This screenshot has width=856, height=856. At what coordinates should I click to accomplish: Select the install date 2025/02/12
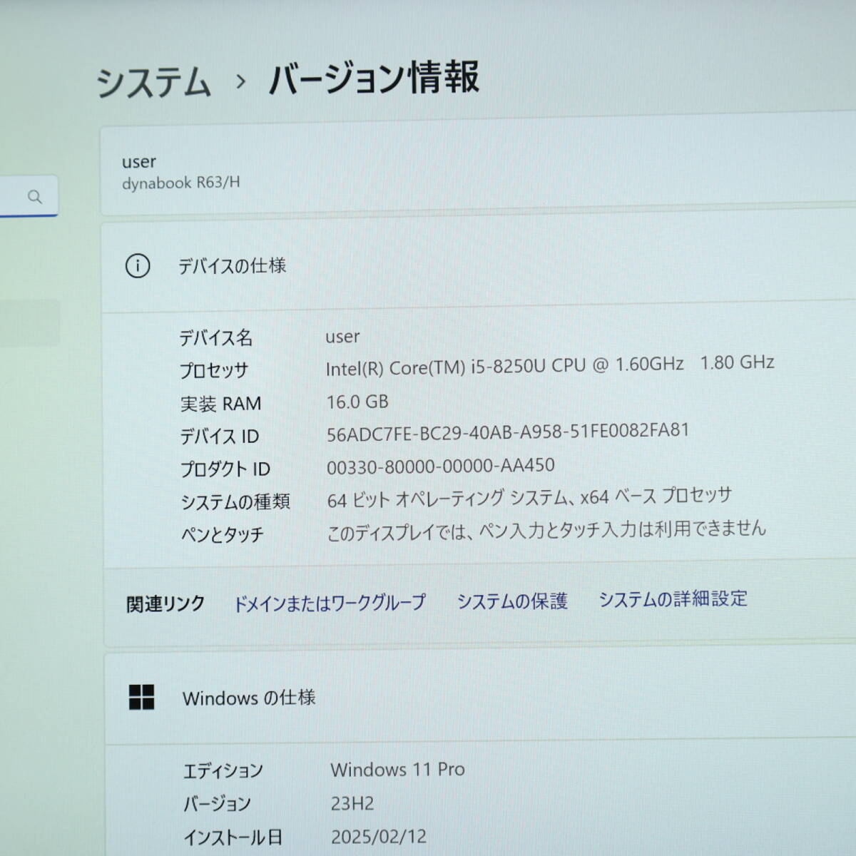pos(379,836)
